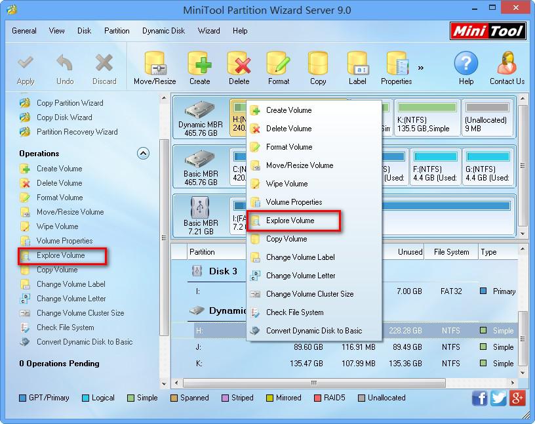Open the Facebook icon link
Viewport: 535px width, 424px height.
480,398
